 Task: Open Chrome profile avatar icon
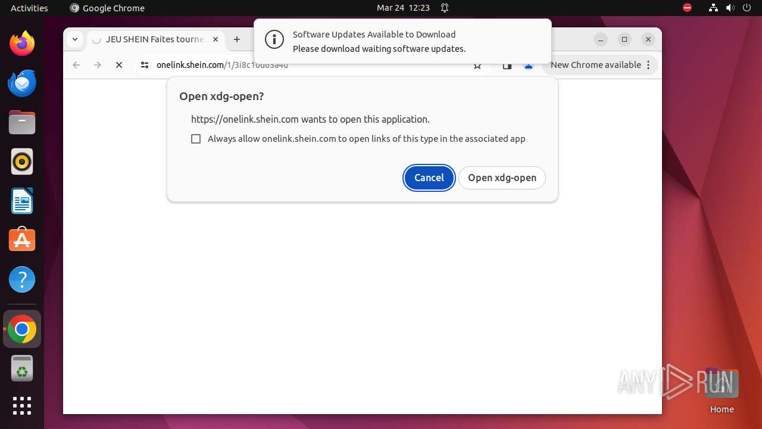[528, 66]
